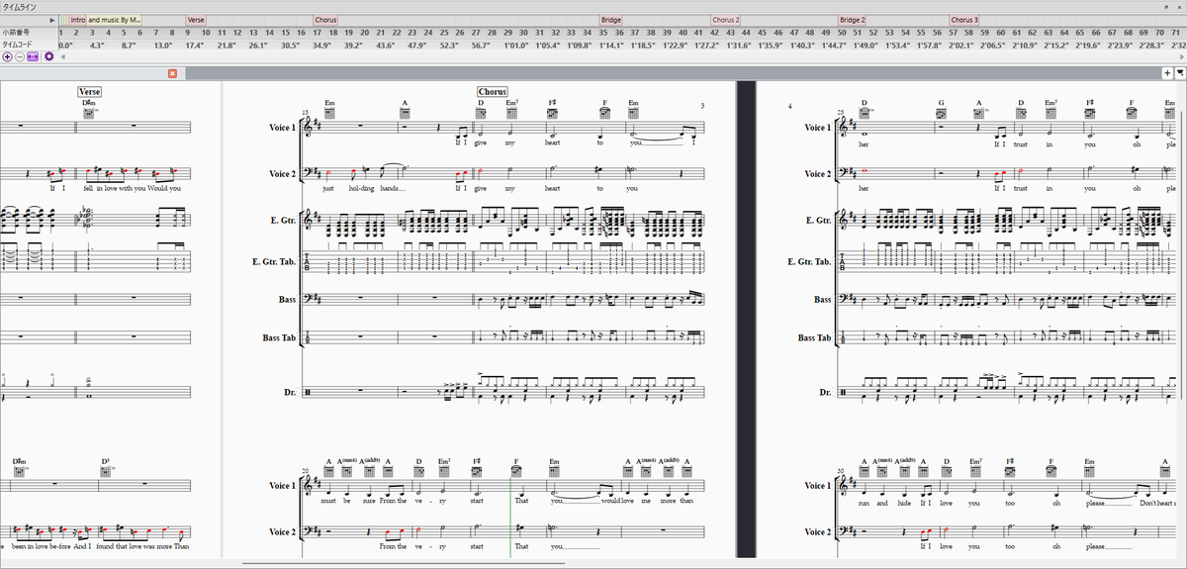Click the fit-timeline-to-width icon
Screen dimensions: 1187x569
point(33,57)
